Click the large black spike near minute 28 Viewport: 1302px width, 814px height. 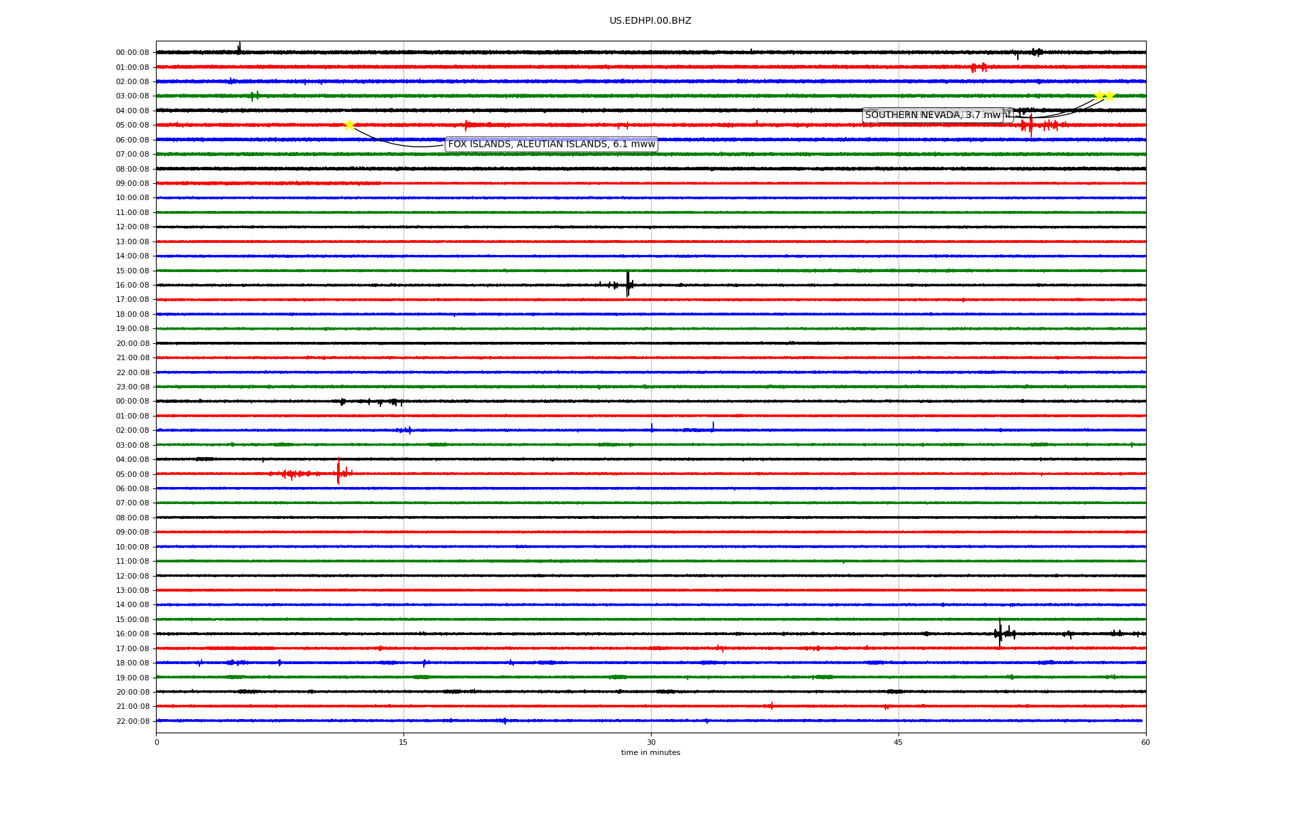point(628,284)
